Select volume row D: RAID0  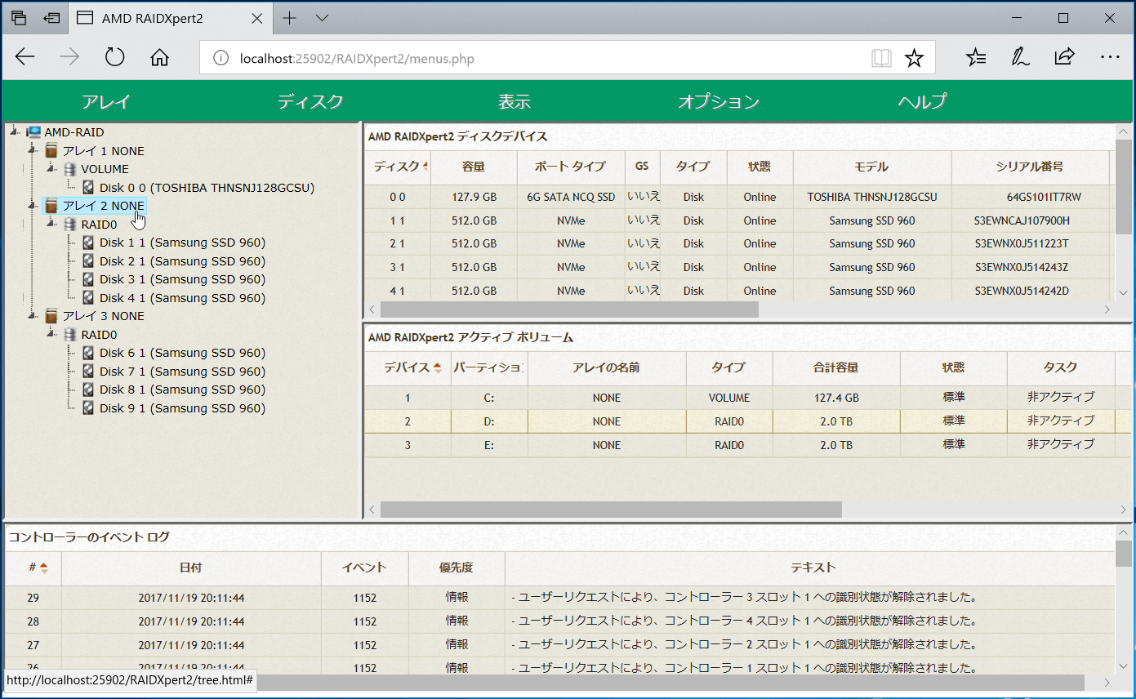pyautogui.click(x=748, y=421)
